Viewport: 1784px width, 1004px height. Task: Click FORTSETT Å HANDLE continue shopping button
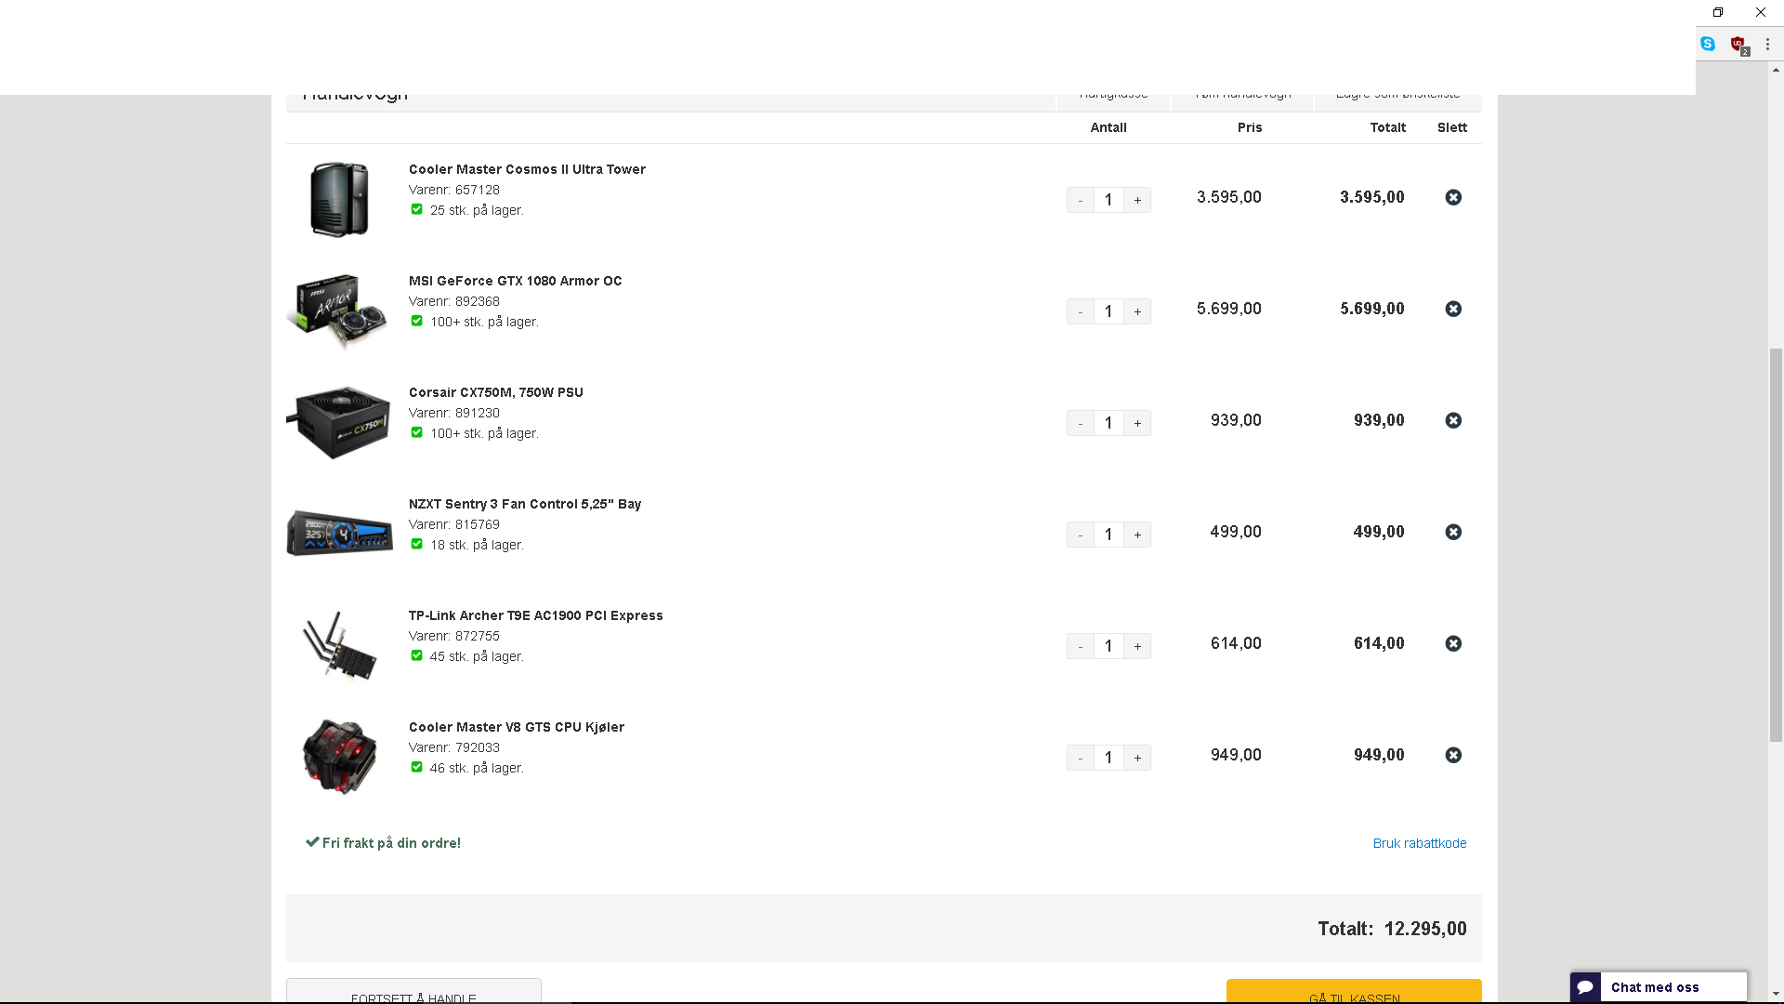coord(413,991)
